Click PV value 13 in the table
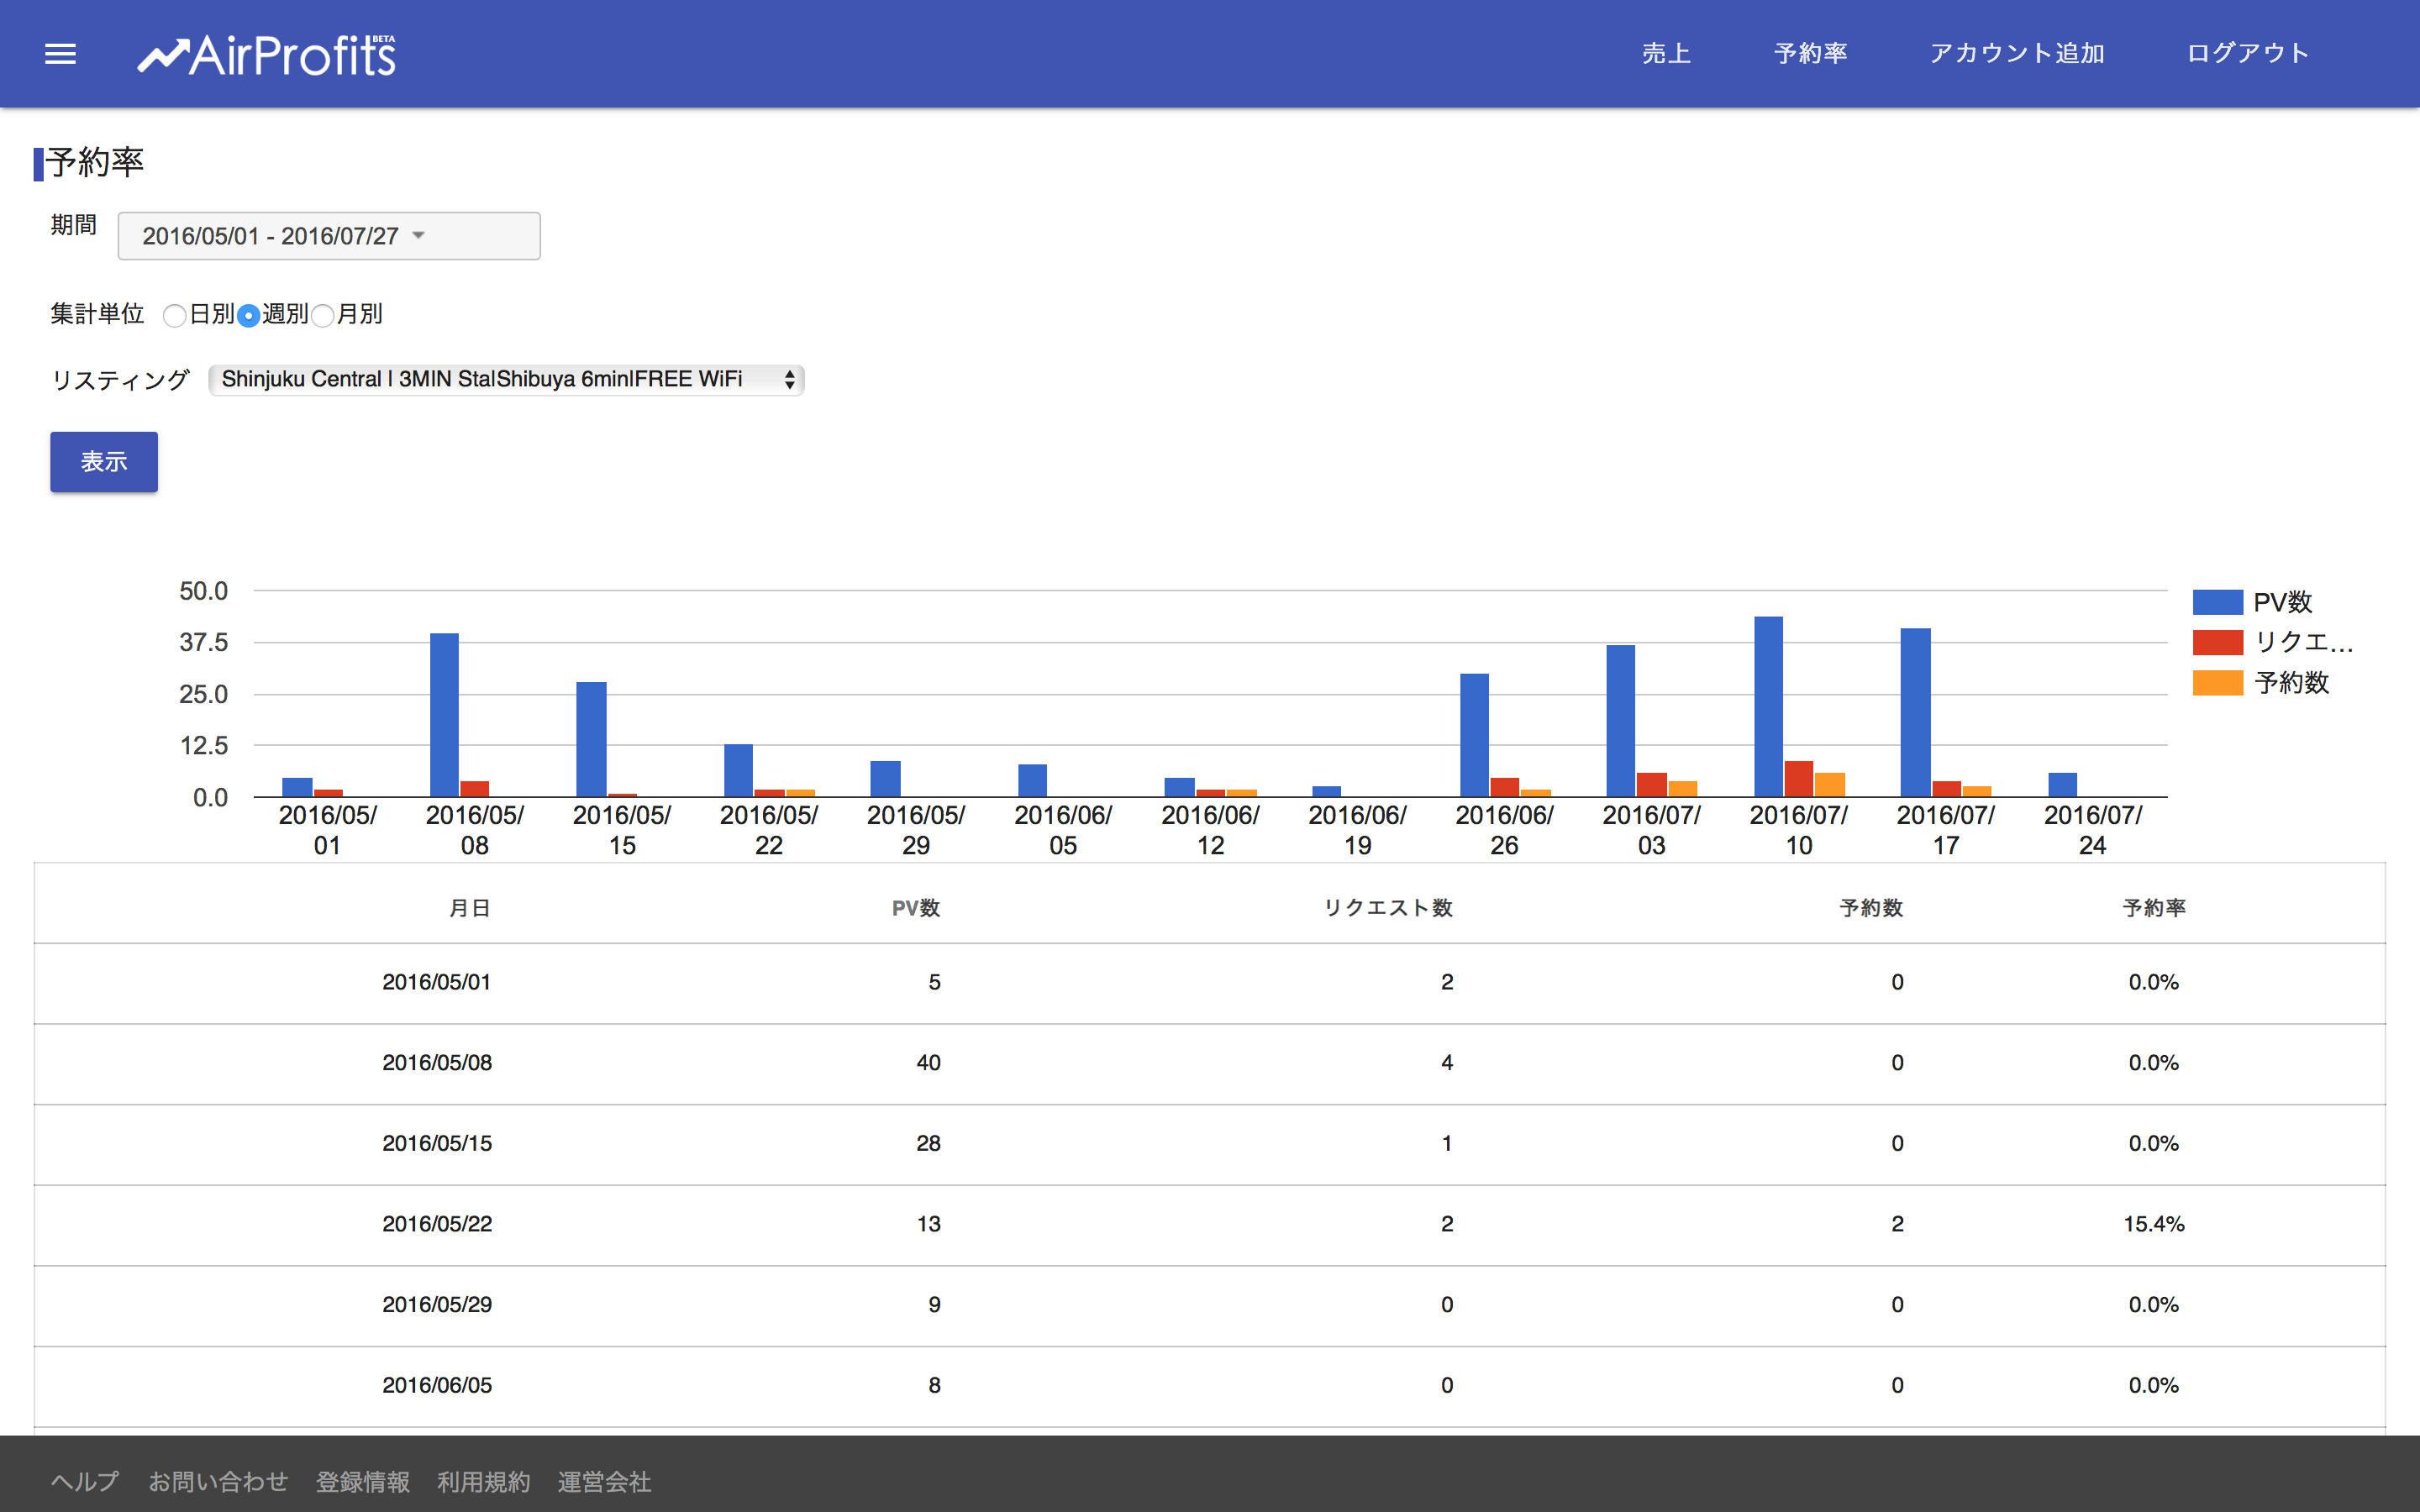The height and width of the screenshot is (1512, 2420). tap(929, 1224)
